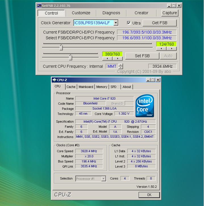Open the Mainboard tab in CPU-Z
This screenshot has height=206, width=204.
(x=86, y=87)
